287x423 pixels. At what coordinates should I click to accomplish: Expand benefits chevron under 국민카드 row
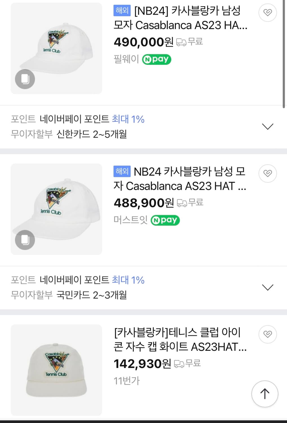pyautogui.click(x=268, y=287)
